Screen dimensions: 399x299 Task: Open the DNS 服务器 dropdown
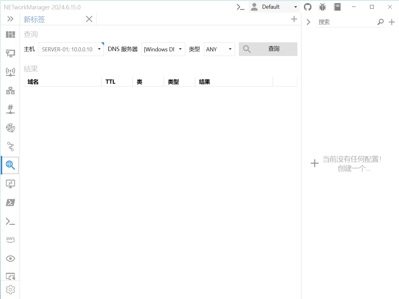163,49
